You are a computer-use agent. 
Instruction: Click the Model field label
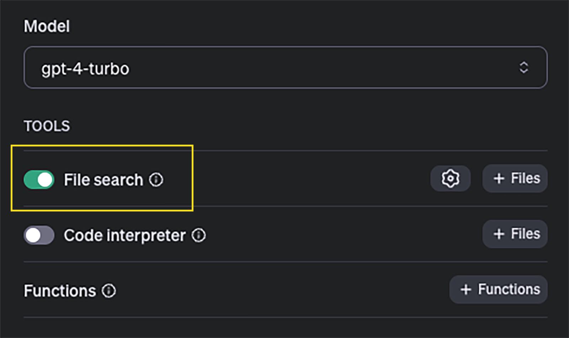(x=47, y=26)
